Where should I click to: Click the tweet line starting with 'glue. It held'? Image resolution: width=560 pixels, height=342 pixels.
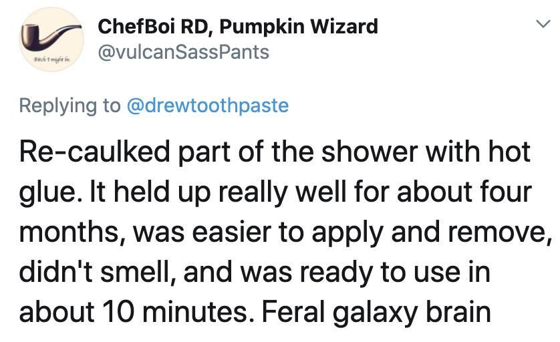[275, 193]
